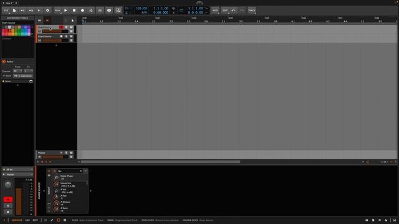399x224 pixels.
Task: Open the Channel To dropdown
Action: (x=28, y=71)
